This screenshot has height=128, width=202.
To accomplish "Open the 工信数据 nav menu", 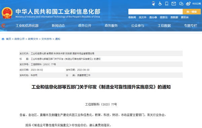I will 164,26.
